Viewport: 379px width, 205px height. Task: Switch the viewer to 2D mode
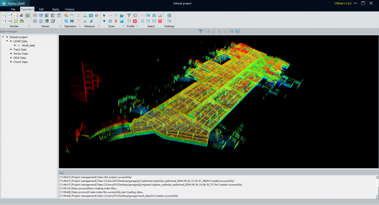tap(35, 16)
